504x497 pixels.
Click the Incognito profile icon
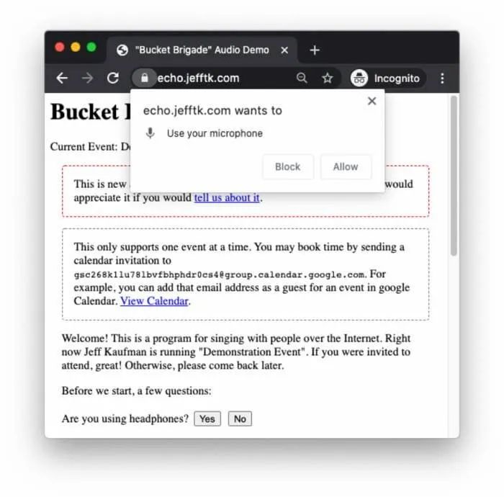(x=359, y=78)
